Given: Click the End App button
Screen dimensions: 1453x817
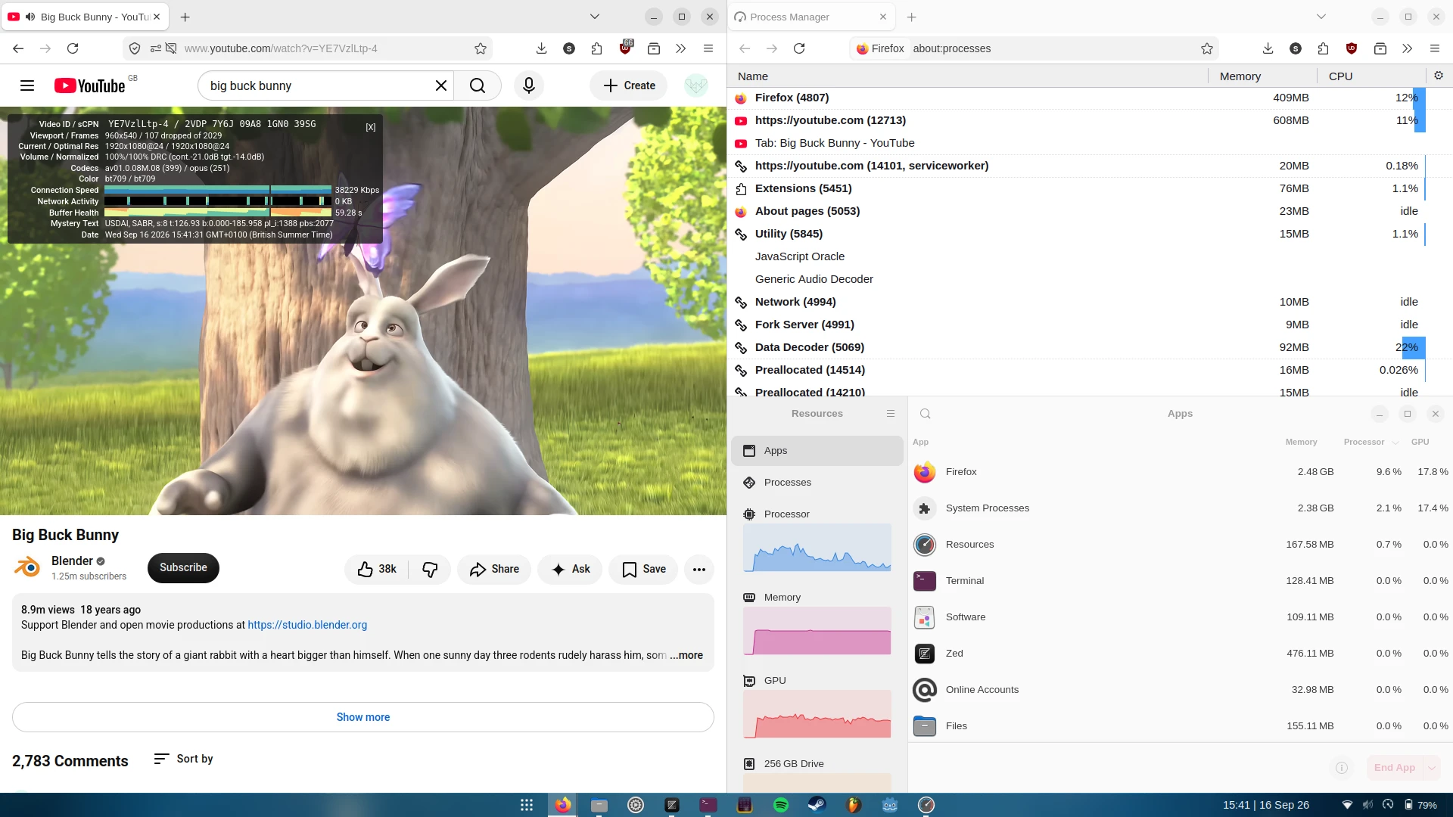Looking at the screenshot, I should (x=1394, y=768).
